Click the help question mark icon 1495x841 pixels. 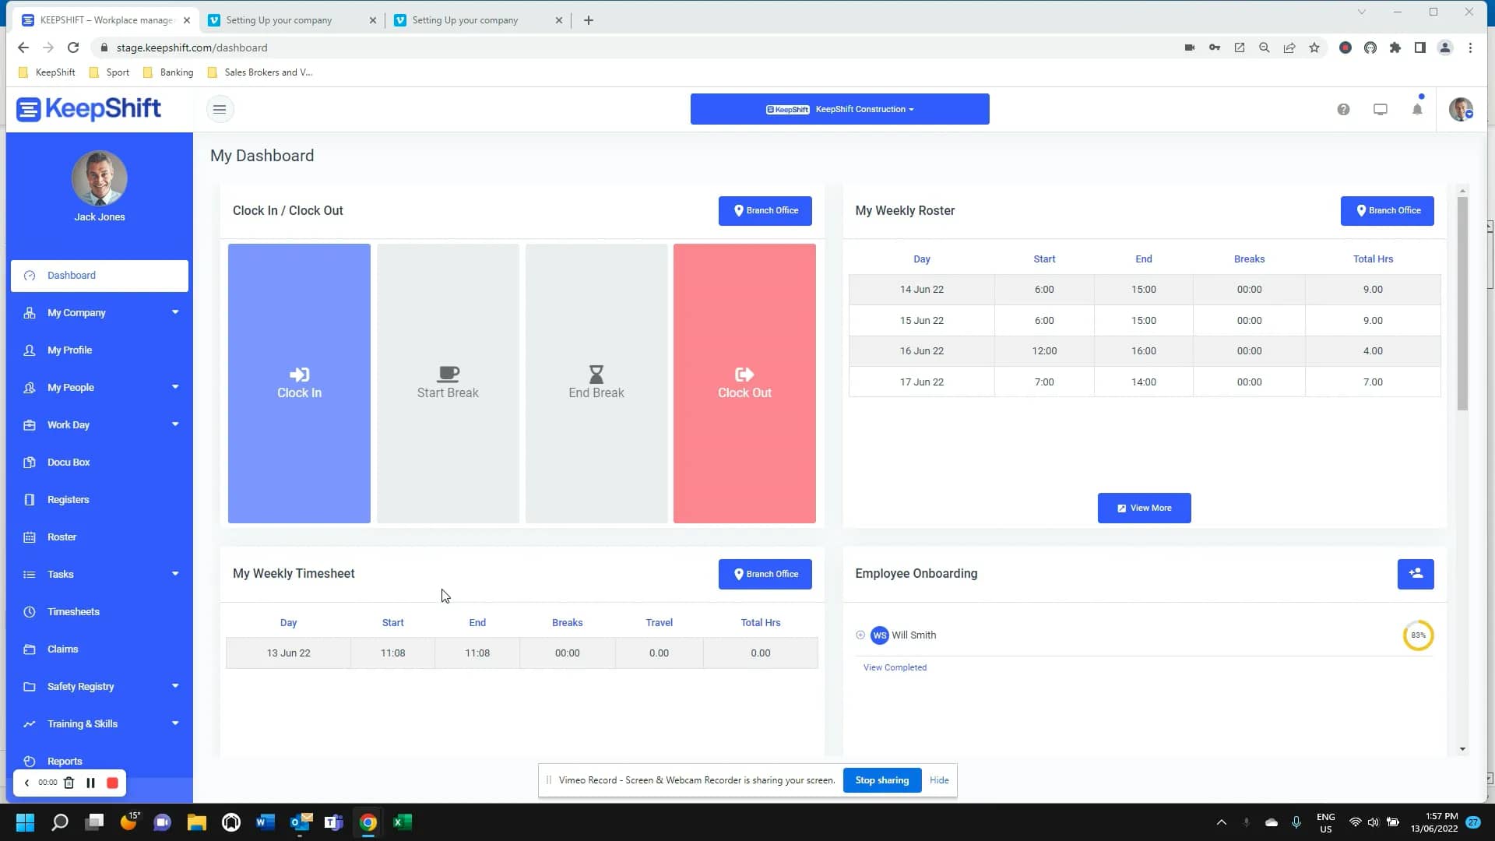[x=1343, y=109]
